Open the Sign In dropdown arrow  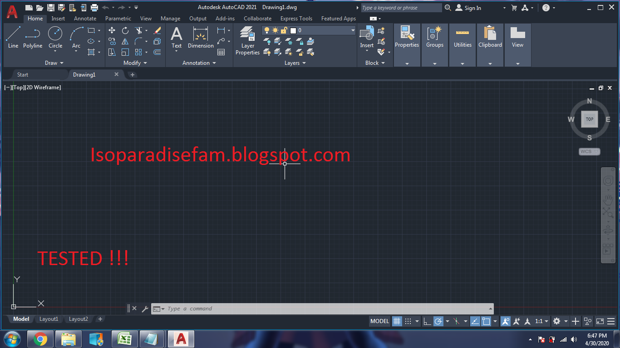(504, 8)
